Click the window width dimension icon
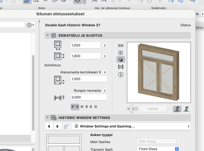This screenshot has height=151, width=204. (58, 45)
